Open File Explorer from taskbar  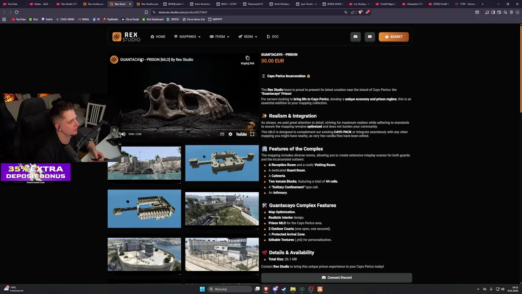293,289
